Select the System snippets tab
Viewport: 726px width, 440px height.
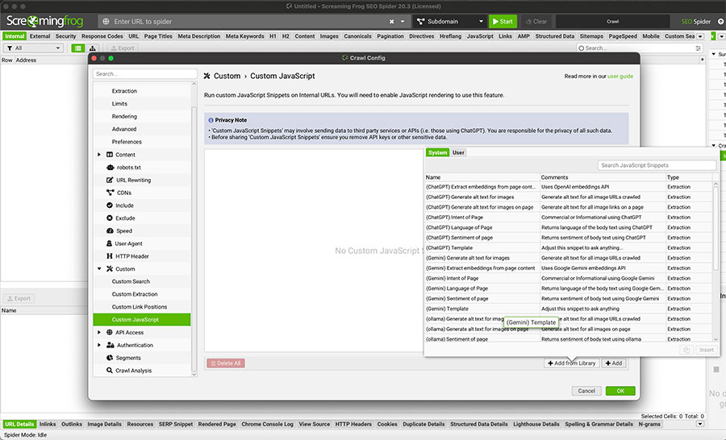437,152
